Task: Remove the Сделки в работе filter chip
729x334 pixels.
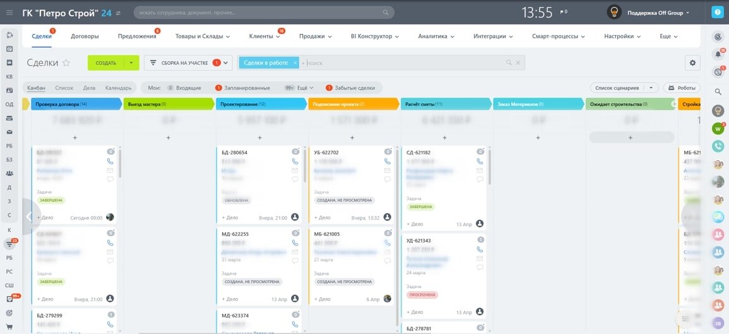Action: (x=295, y=62)
